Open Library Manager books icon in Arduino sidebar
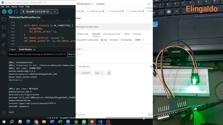223x125 pixels. tap(4, 35)
